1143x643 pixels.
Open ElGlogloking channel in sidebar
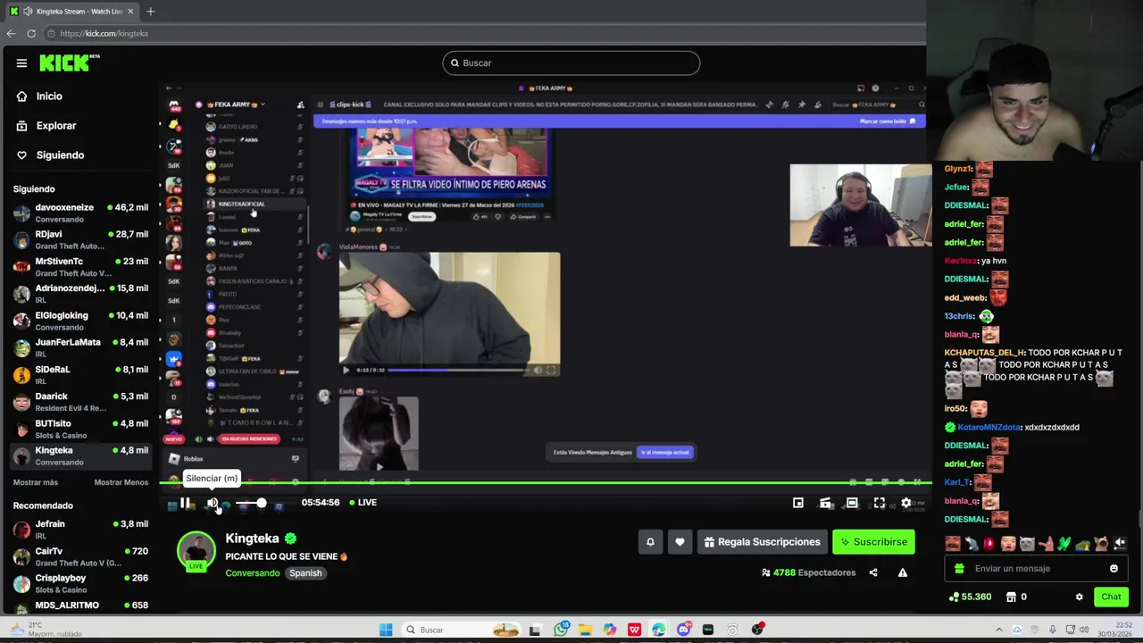(x=80, y=321)
